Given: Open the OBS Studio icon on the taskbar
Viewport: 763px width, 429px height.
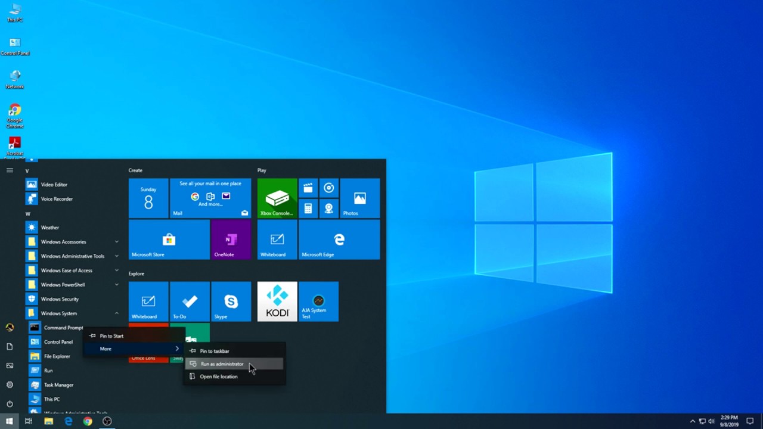Looking at the screenshot, I should click(107, 421).
